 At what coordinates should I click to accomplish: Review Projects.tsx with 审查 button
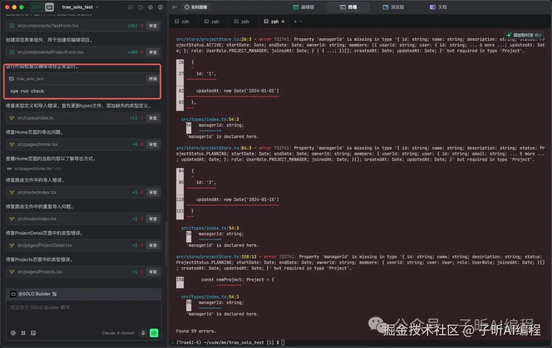point(153,271)
